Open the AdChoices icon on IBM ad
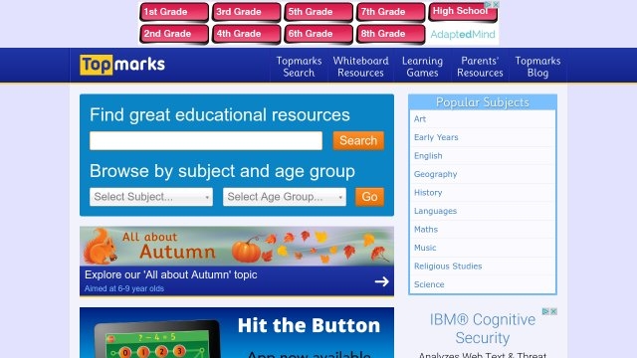 point(545,311)
